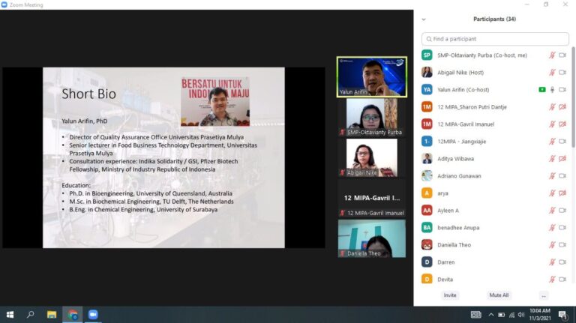Click the camera icon for Daniella Theo
576x323 pixels.
click(562, 245)
